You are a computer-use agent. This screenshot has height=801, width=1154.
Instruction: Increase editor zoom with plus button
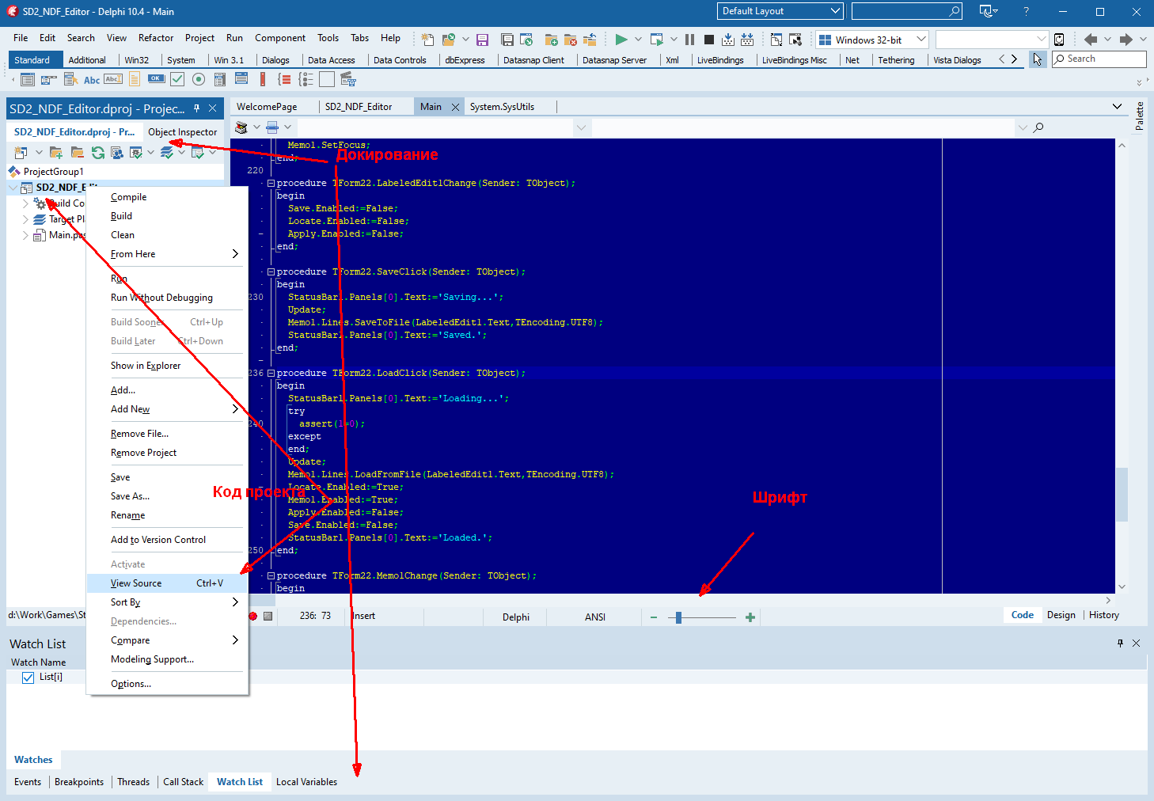click(x=750, y=617)
